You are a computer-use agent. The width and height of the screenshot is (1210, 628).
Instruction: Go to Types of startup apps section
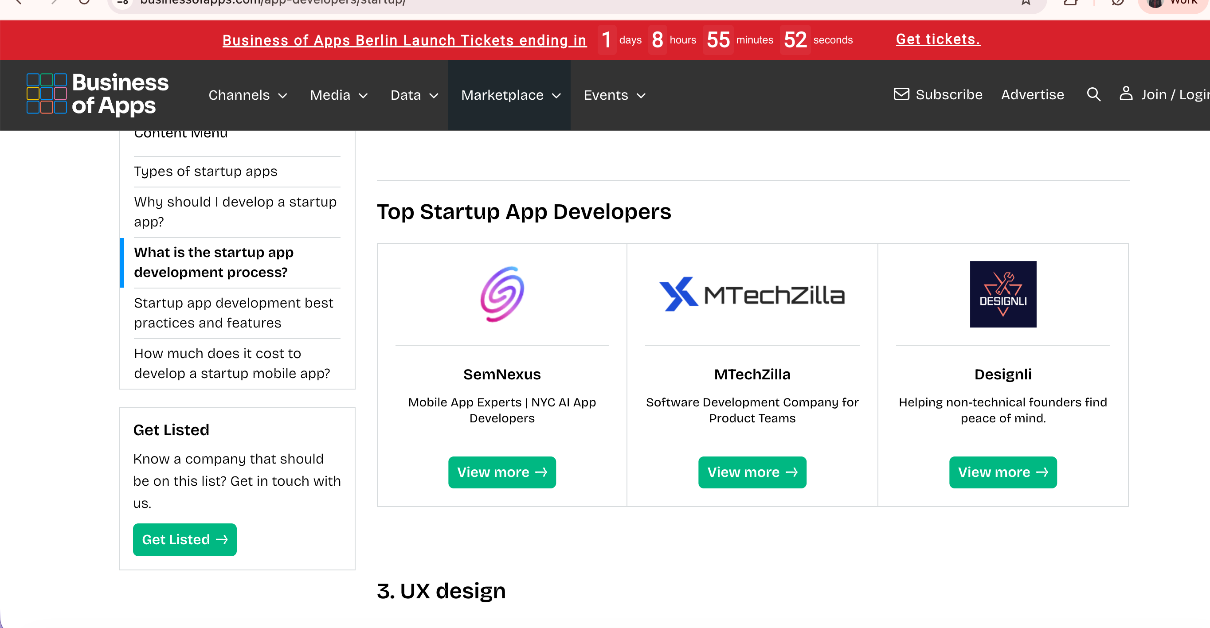pos(206,172)
